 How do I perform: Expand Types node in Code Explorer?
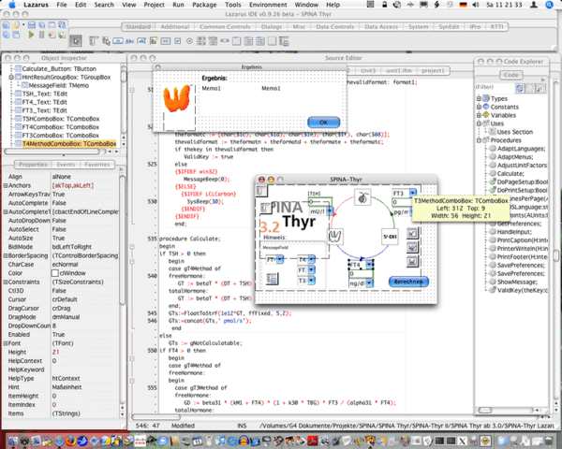tap(479, 98)
